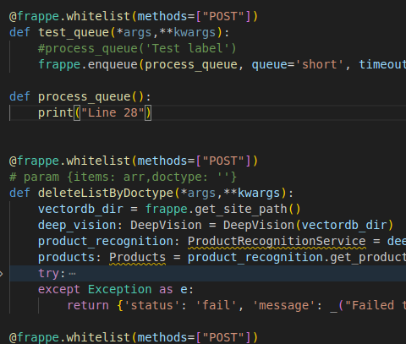Click the 'message' key in return dict
Screen dimensions: 406x344
coord(284,305)
